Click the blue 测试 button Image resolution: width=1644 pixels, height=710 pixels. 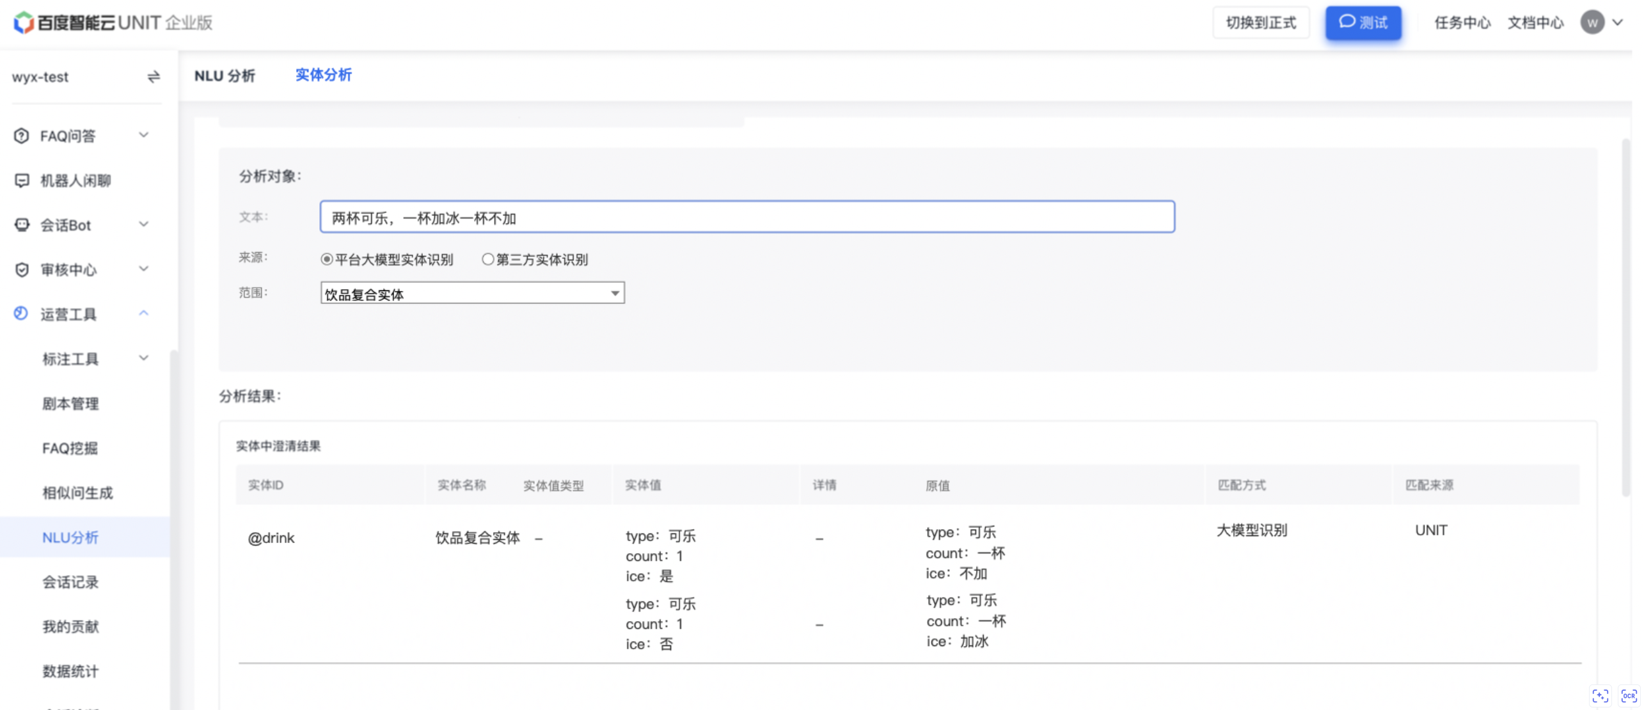[x=1363, y=23]
